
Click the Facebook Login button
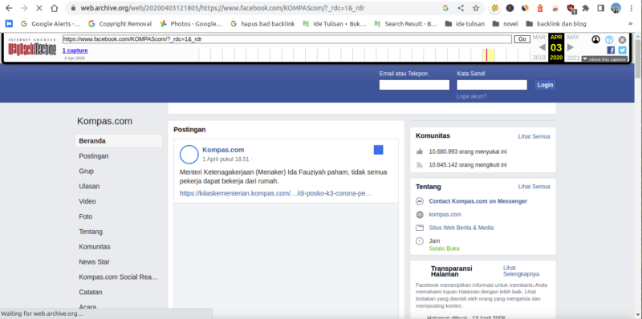(x=545, y=85)
